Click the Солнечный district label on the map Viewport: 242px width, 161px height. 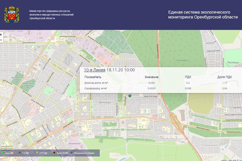point(210,145)
